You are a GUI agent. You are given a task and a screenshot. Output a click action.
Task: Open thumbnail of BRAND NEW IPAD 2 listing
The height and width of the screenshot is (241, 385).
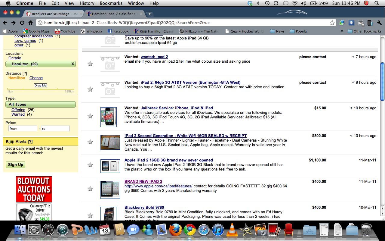point(110,190)
